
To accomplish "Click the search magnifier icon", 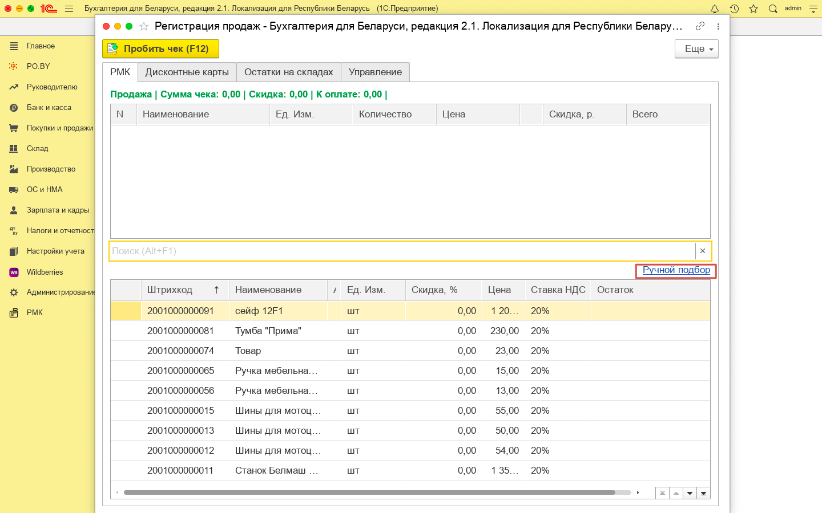I will coord(773,9).
